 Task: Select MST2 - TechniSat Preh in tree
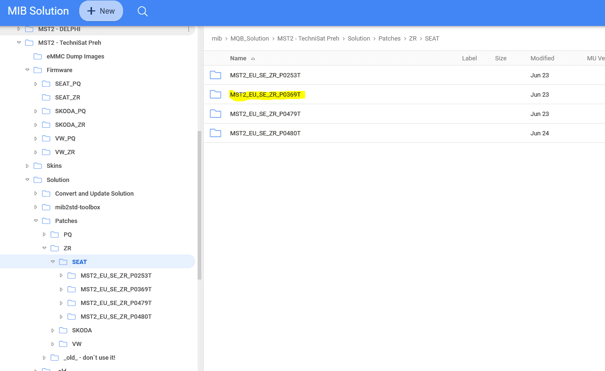(x=70, y=43)
